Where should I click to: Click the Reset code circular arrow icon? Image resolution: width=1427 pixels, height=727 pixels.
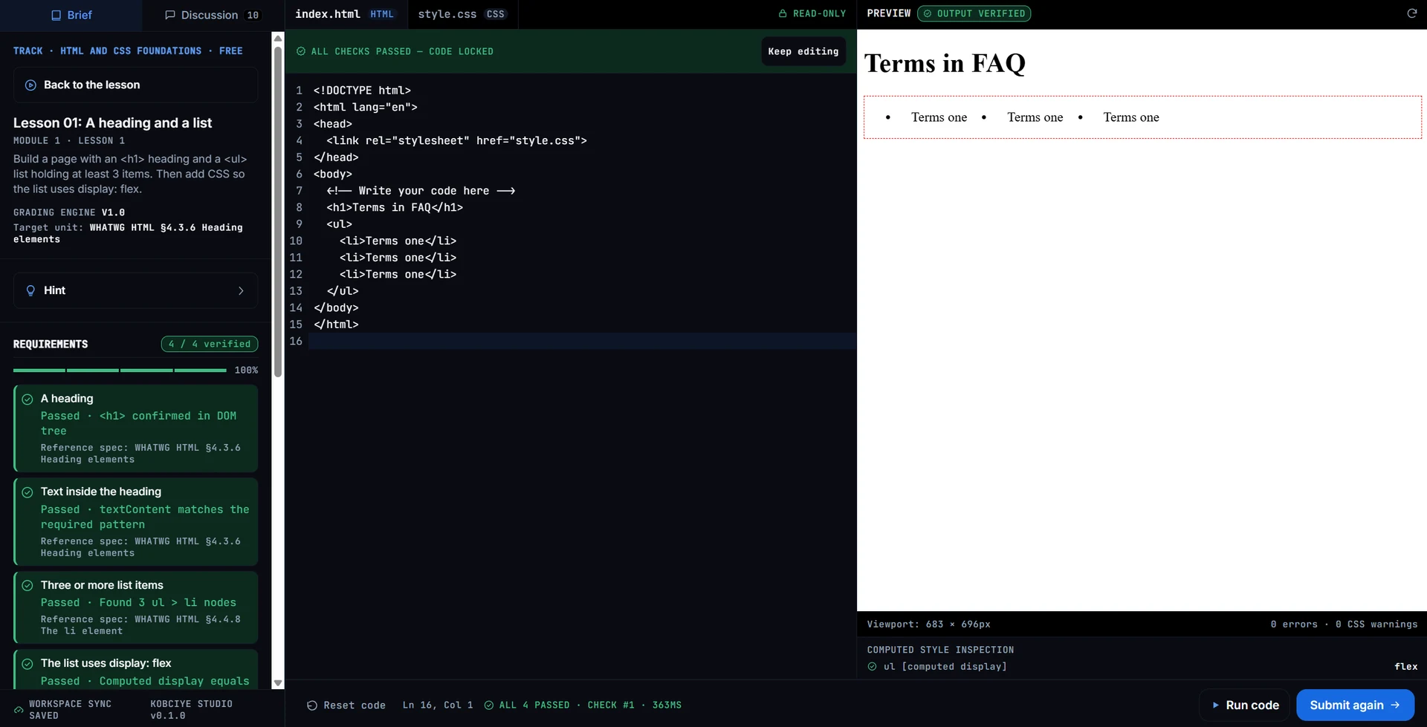(x=312, y=705)
